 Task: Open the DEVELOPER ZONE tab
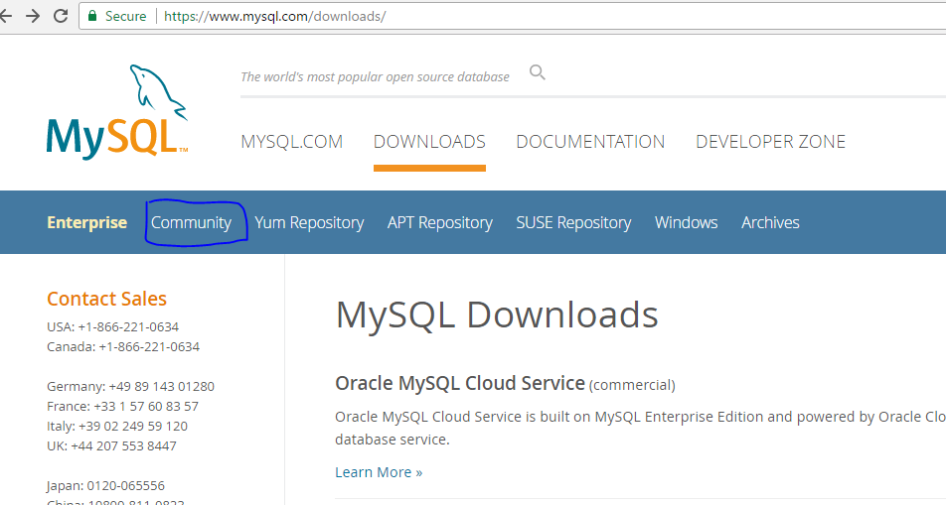pyautogui.click(x=770, y=142)
